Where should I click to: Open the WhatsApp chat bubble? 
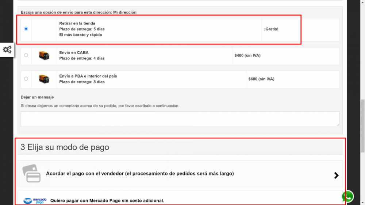coord(348,197)
